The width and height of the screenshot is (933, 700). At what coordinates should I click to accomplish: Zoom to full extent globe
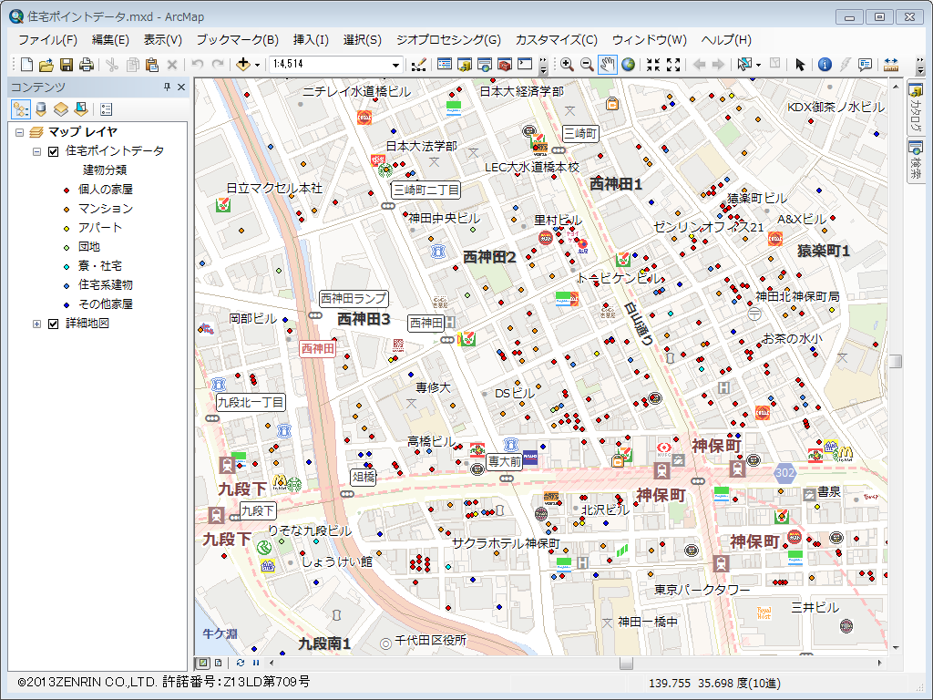pyautogui.click(x=628, y=65)
